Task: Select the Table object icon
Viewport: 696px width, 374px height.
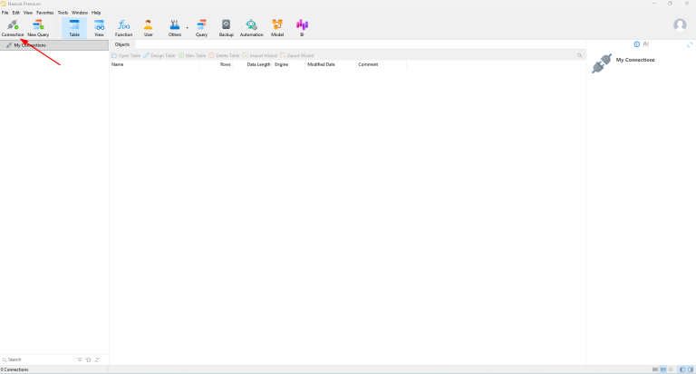Action: tap(74, 27)
